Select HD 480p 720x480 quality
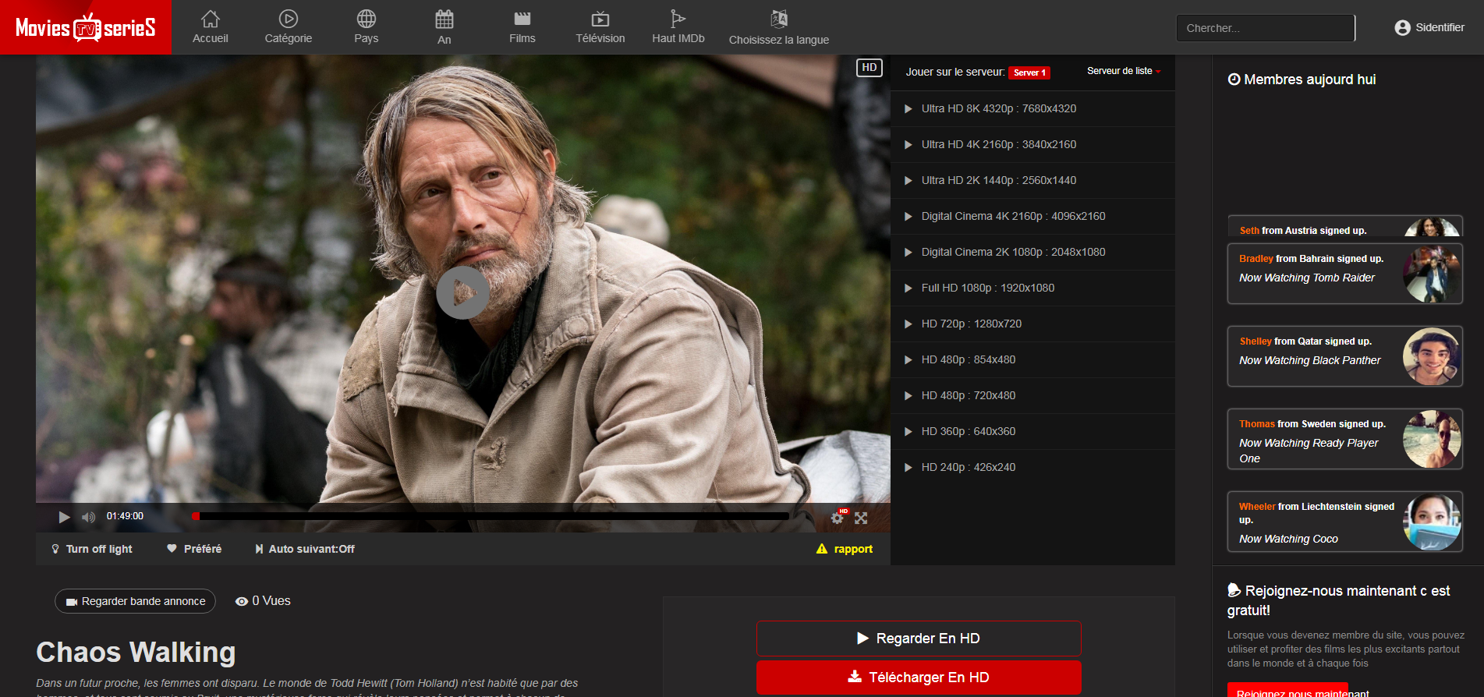This screenshot has width=1484, height=697. pos(1032,395)
